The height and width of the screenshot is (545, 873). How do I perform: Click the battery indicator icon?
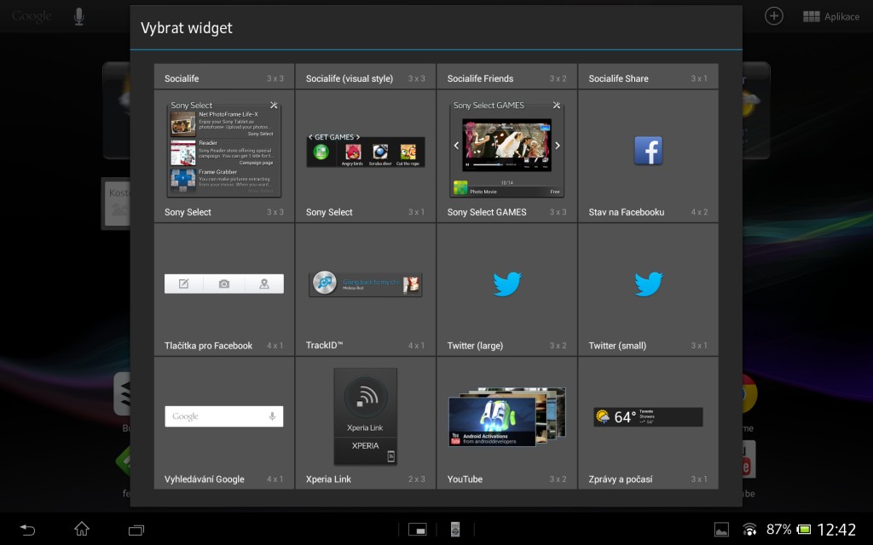tap(804, 529)
